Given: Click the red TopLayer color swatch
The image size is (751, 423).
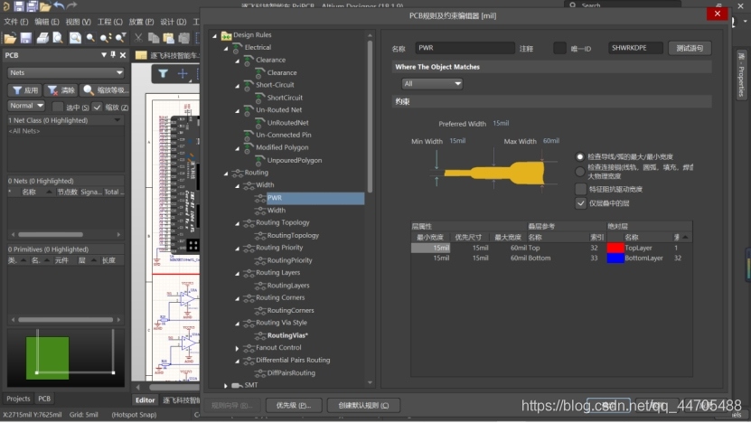Looking at the screenshot, I should [x=615, y=248].
